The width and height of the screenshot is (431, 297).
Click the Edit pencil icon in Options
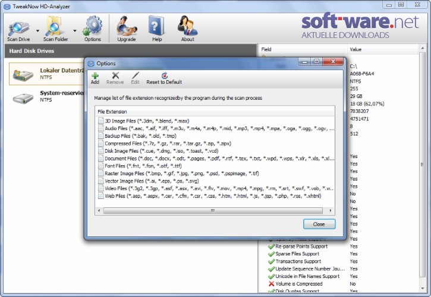tap(135, 75)
